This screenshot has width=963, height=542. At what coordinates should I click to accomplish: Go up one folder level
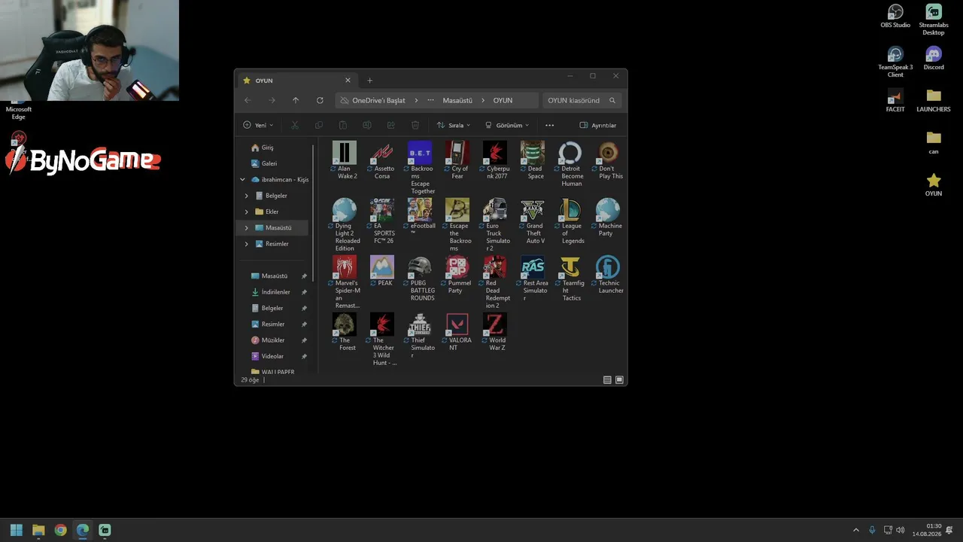tap(296, 100)
